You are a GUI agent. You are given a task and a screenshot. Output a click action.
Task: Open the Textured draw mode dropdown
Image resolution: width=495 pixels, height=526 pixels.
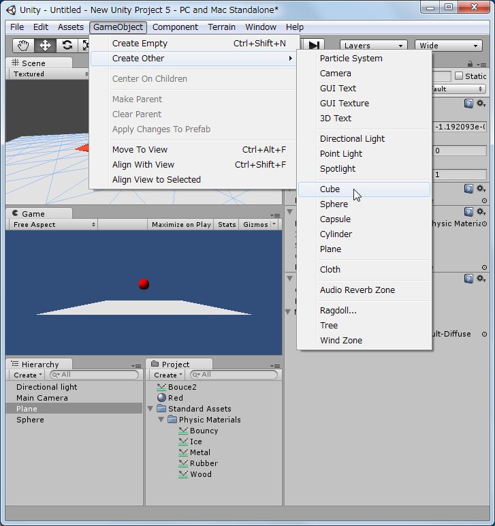[x=50, y=74]
